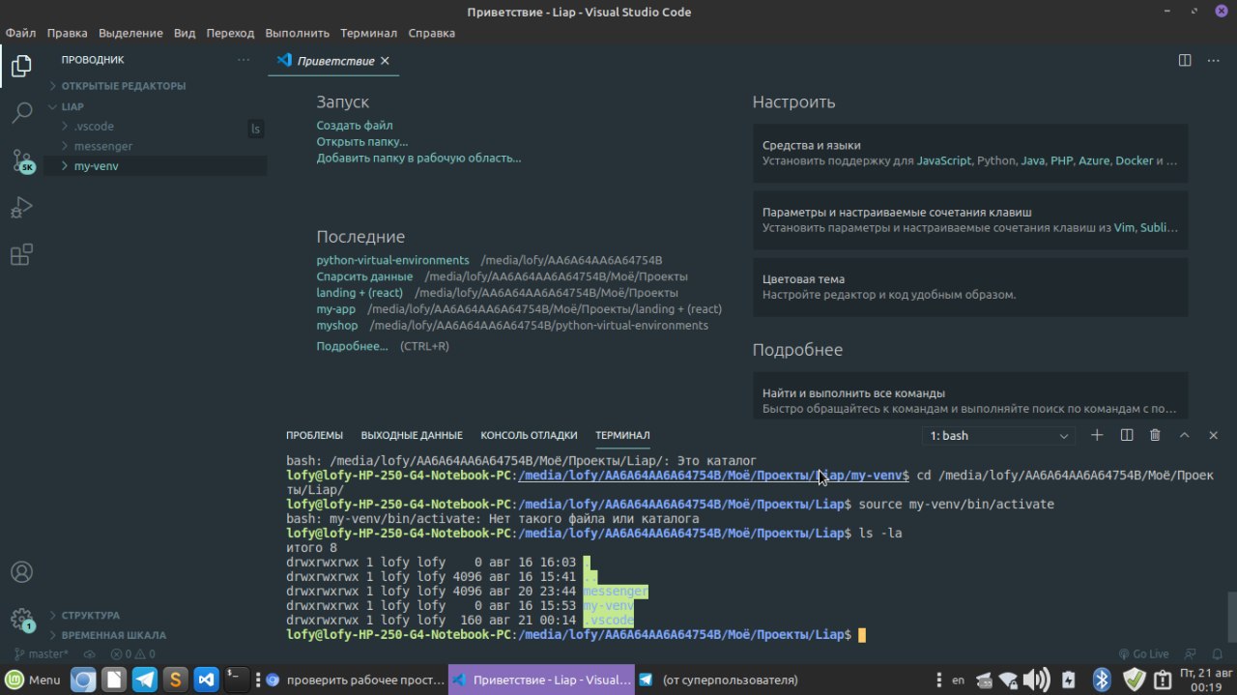
Task: Expand СТРУКТУРА outline section
Action: pos(155,615)
